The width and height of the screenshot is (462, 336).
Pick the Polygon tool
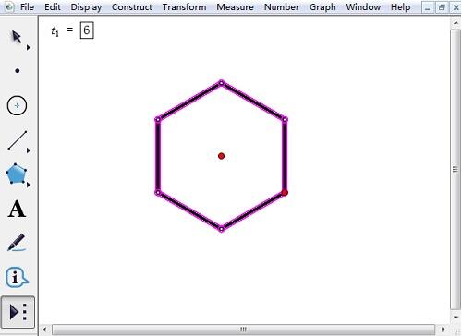[16, 174]
